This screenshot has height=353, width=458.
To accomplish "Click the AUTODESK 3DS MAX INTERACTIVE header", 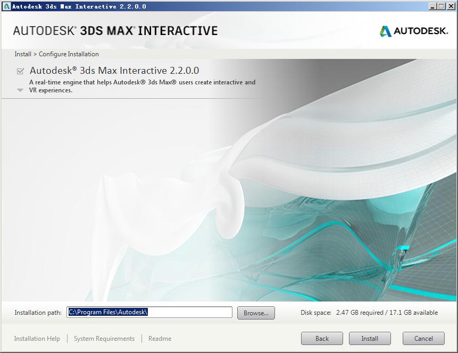I will [x=115, y=31].
